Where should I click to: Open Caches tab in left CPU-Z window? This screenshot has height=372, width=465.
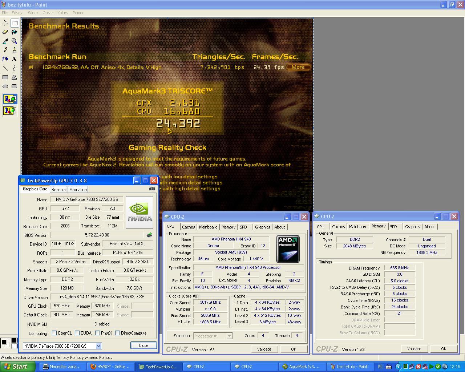[188, 227]
